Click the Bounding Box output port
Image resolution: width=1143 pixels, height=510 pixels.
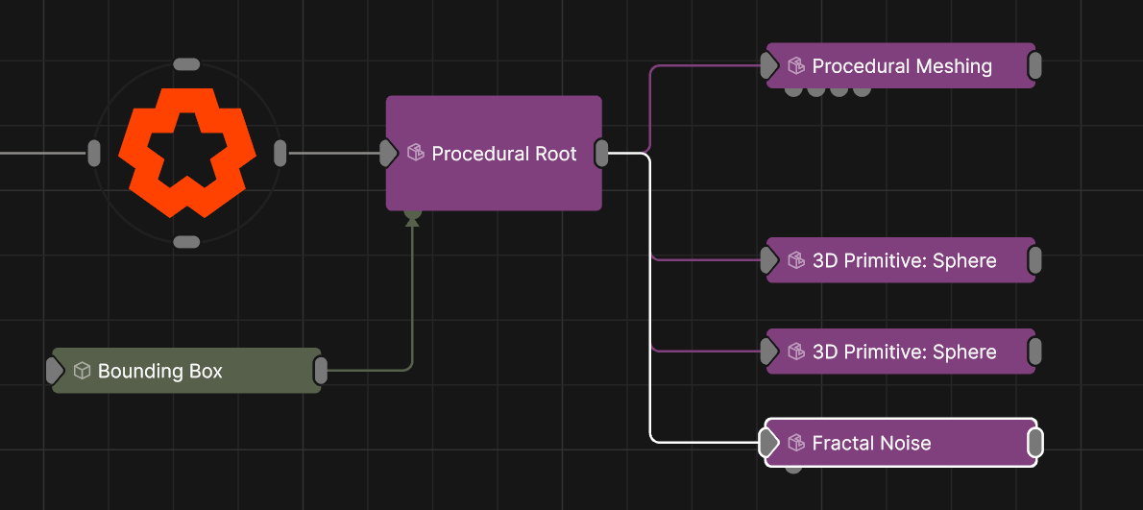321,371
